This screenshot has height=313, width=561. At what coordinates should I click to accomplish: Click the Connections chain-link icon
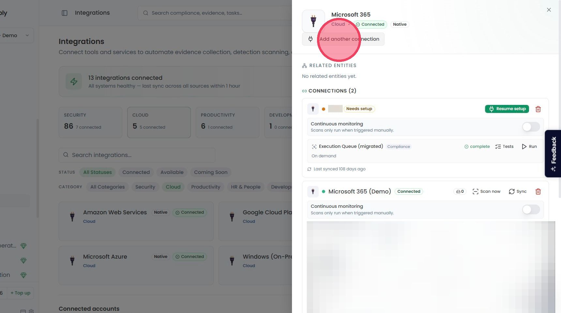pos(304,91)
